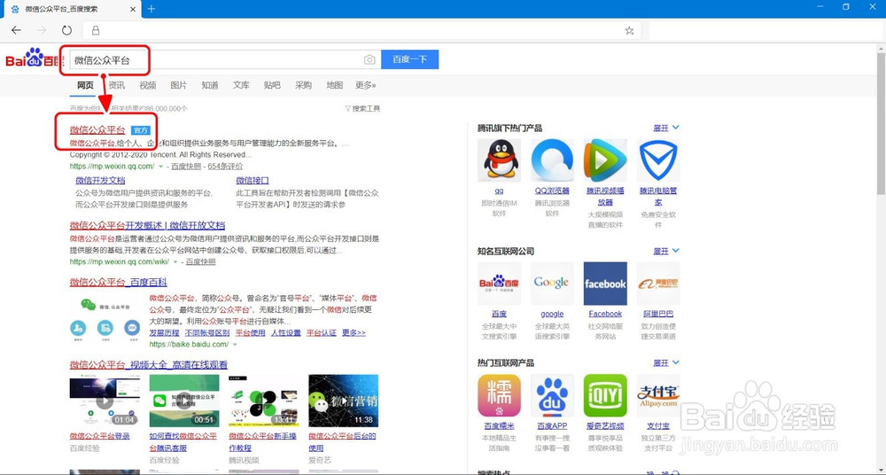Screen dimensions: 886x475
Task: Open 微信公众平台新手操作教程 video link
Action: [x=263, y=441]
